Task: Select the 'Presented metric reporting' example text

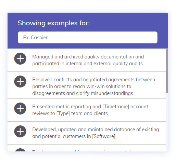Action: tap(90, 110)
